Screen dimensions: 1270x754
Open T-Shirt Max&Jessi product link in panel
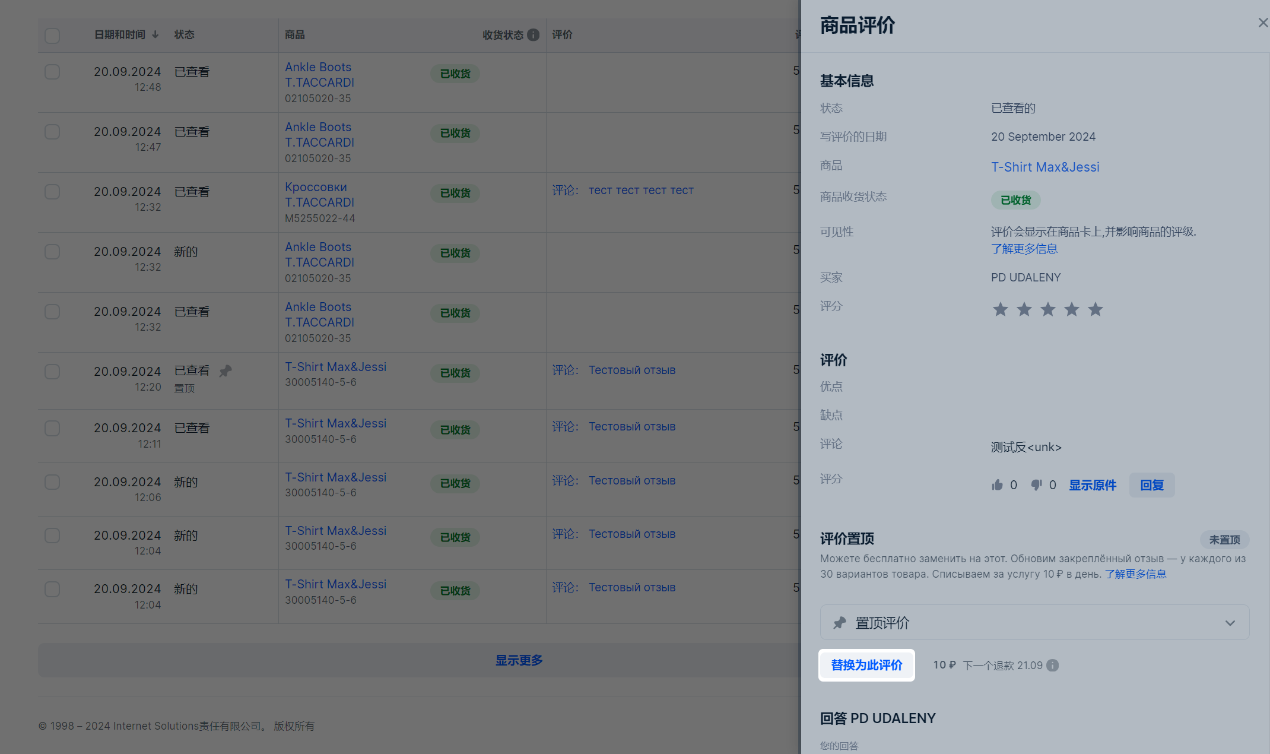(x=1045, y=167)
